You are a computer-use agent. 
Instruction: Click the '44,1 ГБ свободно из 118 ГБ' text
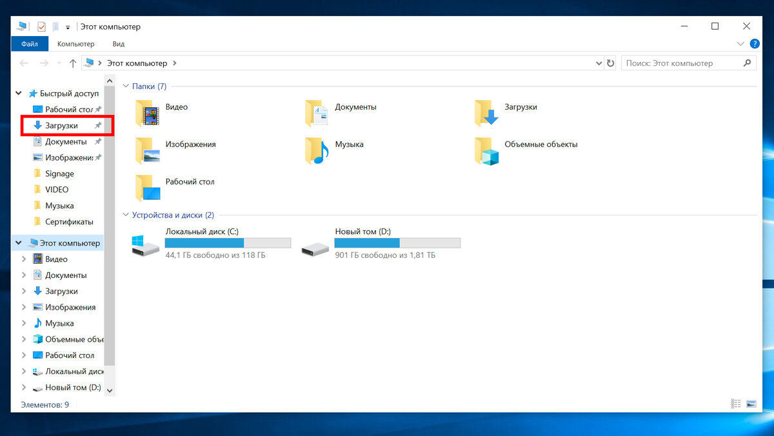(215, 255)
